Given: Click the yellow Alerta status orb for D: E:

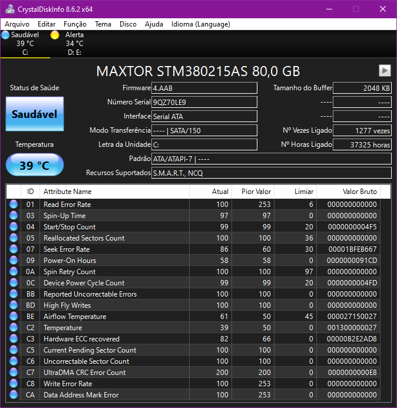Looking at the screenshot, I should click(x=55, y=35).
